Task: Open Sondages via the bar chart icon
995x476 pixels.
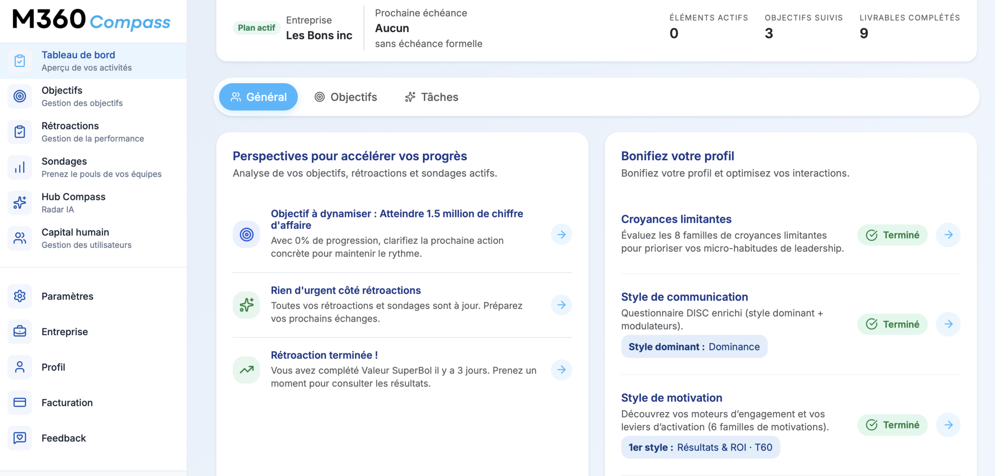Action: click(x=19, y=167)
